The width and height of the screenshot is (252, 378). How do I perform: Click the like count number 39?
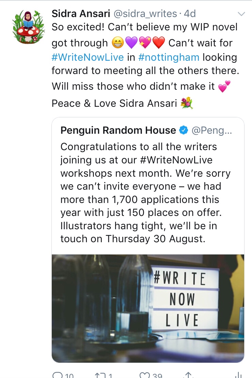(x=157, y=376)
